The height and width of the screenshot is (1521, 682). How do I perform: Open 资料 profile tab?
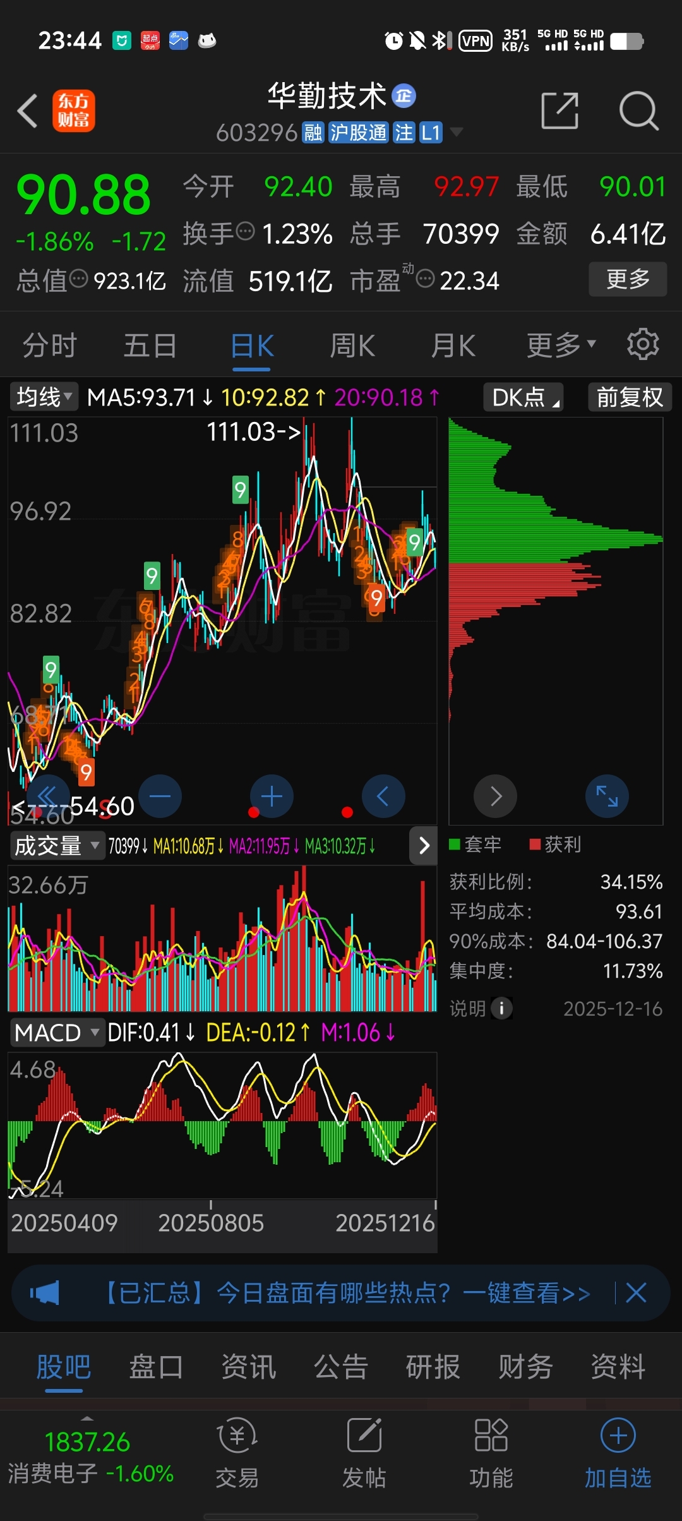pyautogui.click(x=618, y=1367)
